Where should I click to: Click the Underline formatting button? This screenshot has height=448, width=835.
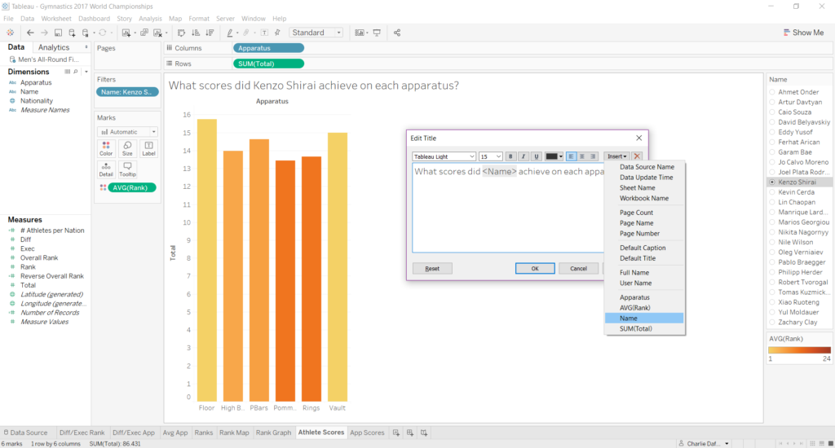click(536, 156)
